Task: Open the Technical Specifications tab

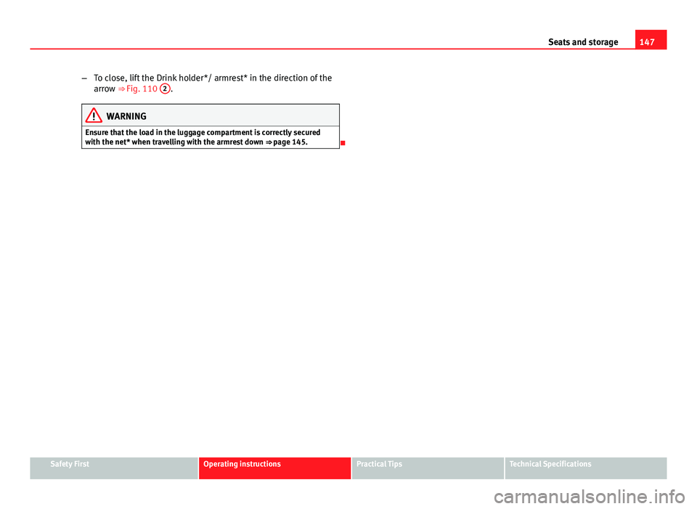Action: pyautogui.click(x=586, y=468)
